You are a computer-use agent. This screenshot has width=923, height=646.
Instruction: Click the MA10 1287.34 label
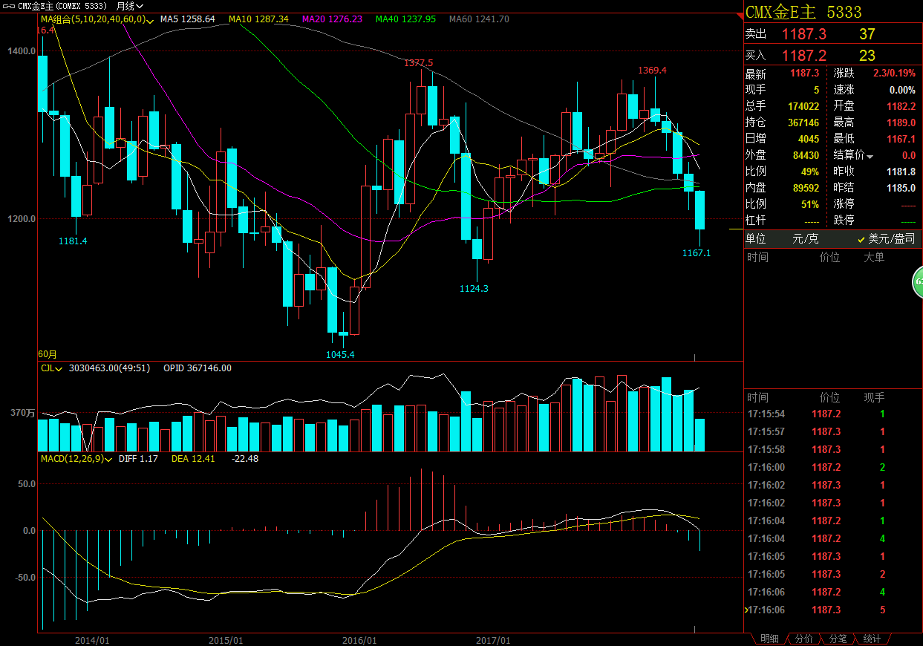click(258, 19)
